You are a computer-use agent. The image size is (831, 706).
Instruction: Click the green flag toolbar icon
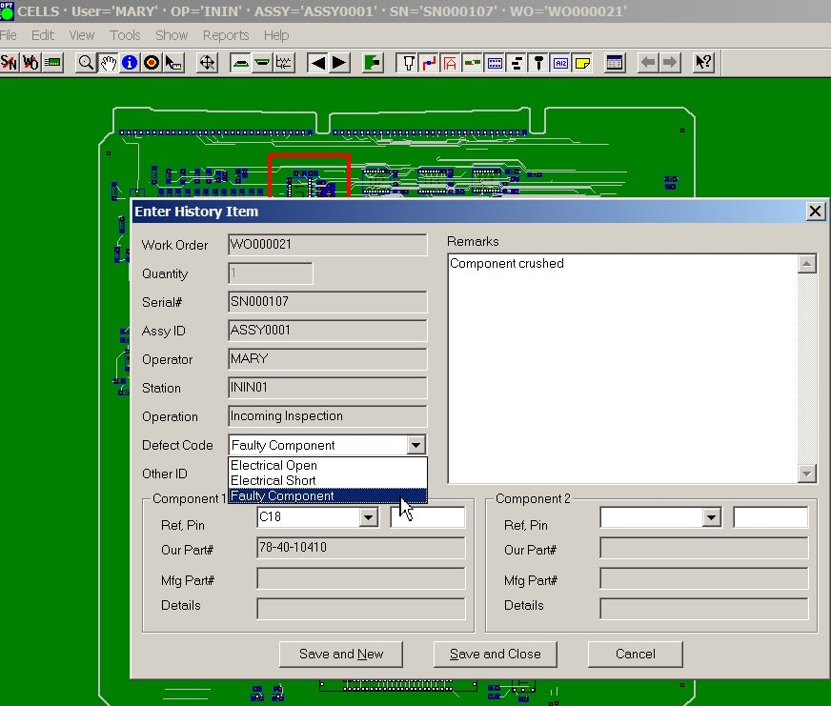coord(373,63)
